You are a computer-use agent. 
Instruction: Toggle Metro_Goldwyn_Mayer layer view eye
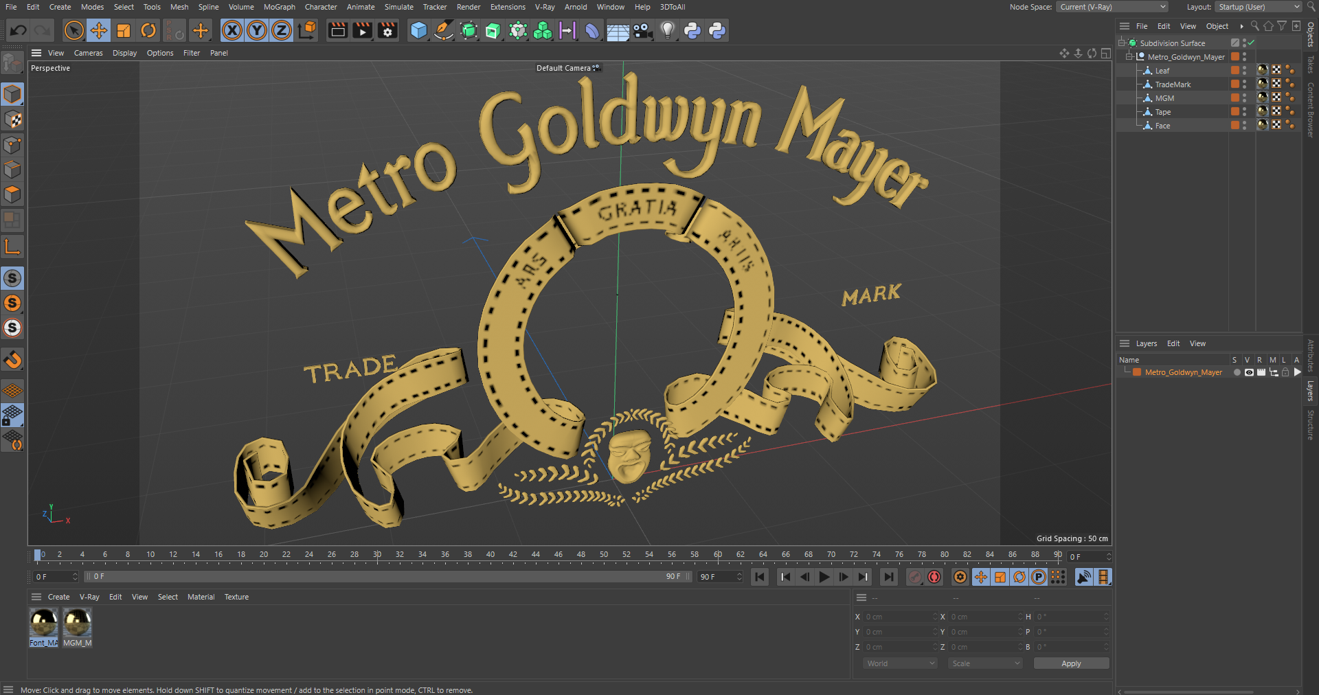point(1249,372)
